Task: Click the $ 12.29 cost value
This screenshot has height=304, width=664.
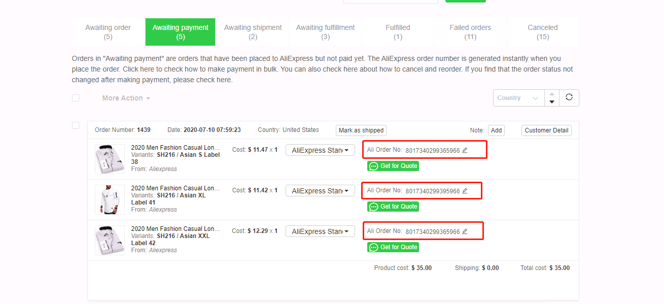Action: pyautogui.click(x=258, y=231)
